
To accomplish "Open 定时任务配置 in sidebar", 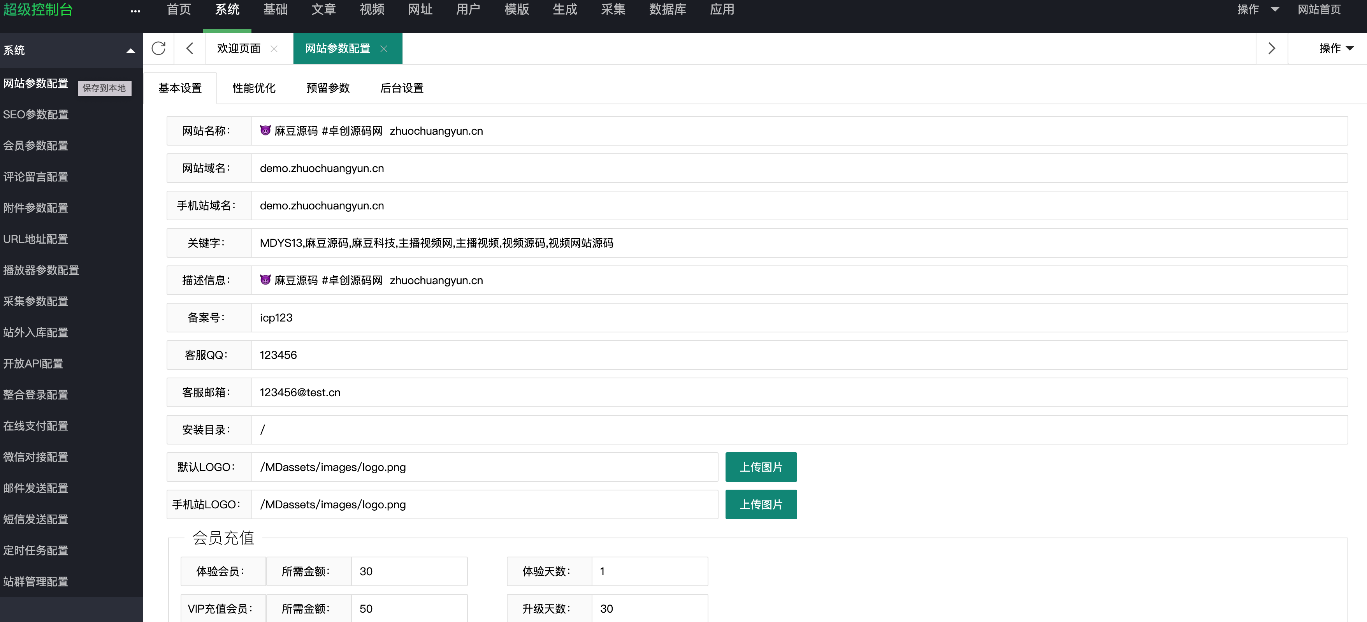I will (x=36, y=550).
